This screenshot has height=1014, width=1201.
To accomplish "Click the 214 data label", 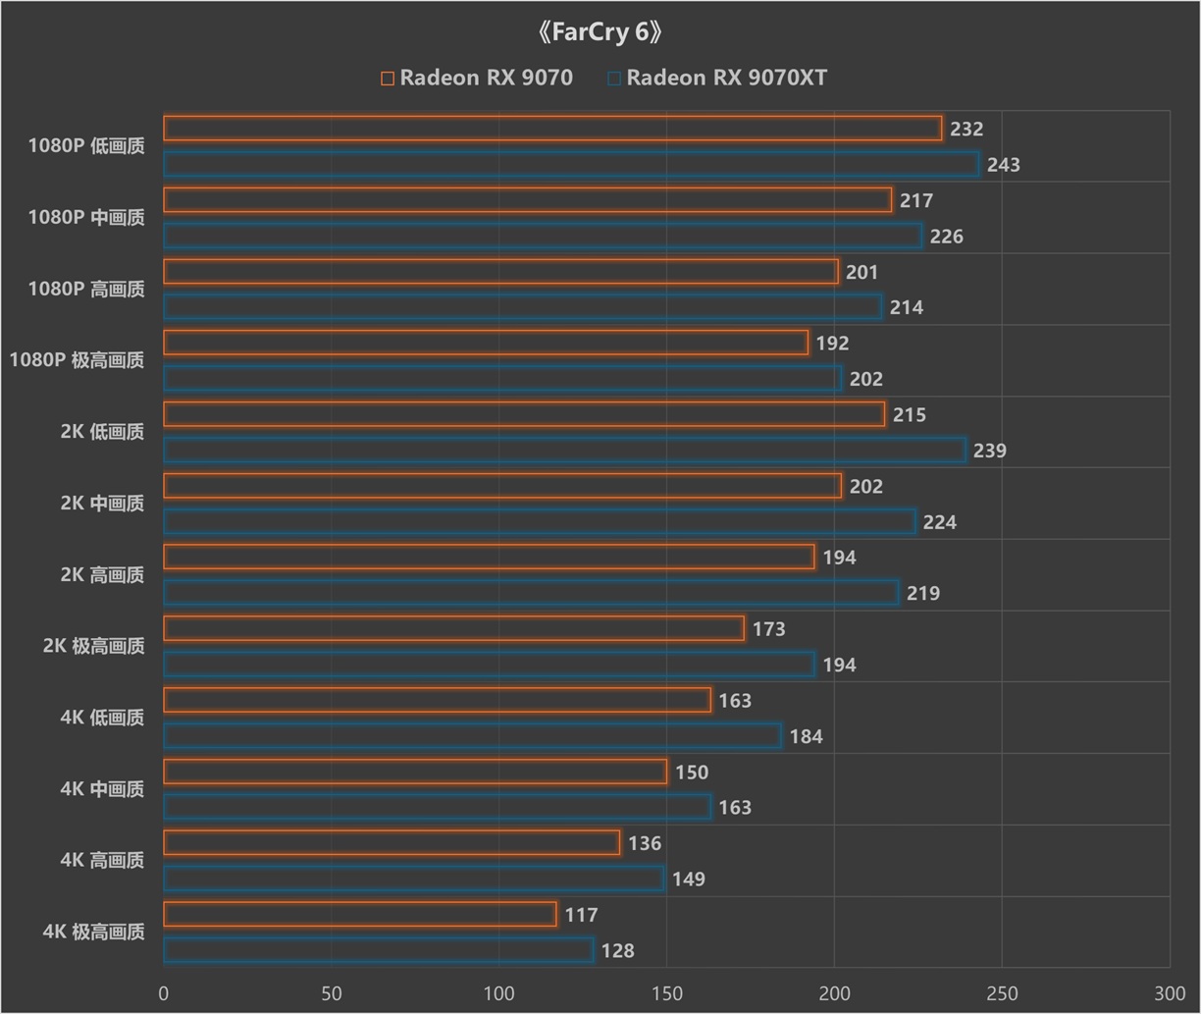I will tap(907, 308).
